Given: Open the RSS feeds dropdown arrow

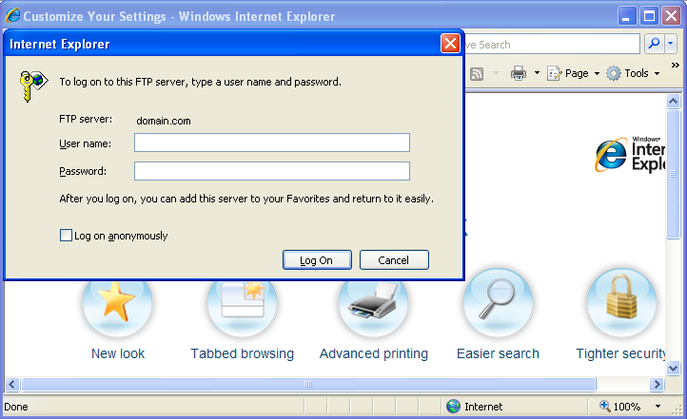Looking at the screenshot, I should [496, 73].
